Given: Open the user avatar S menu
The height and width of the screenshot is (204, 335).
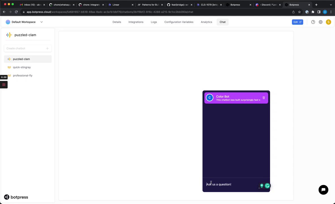Looking at the screenshot, I should pyautogui.click(x=328, y=22).
